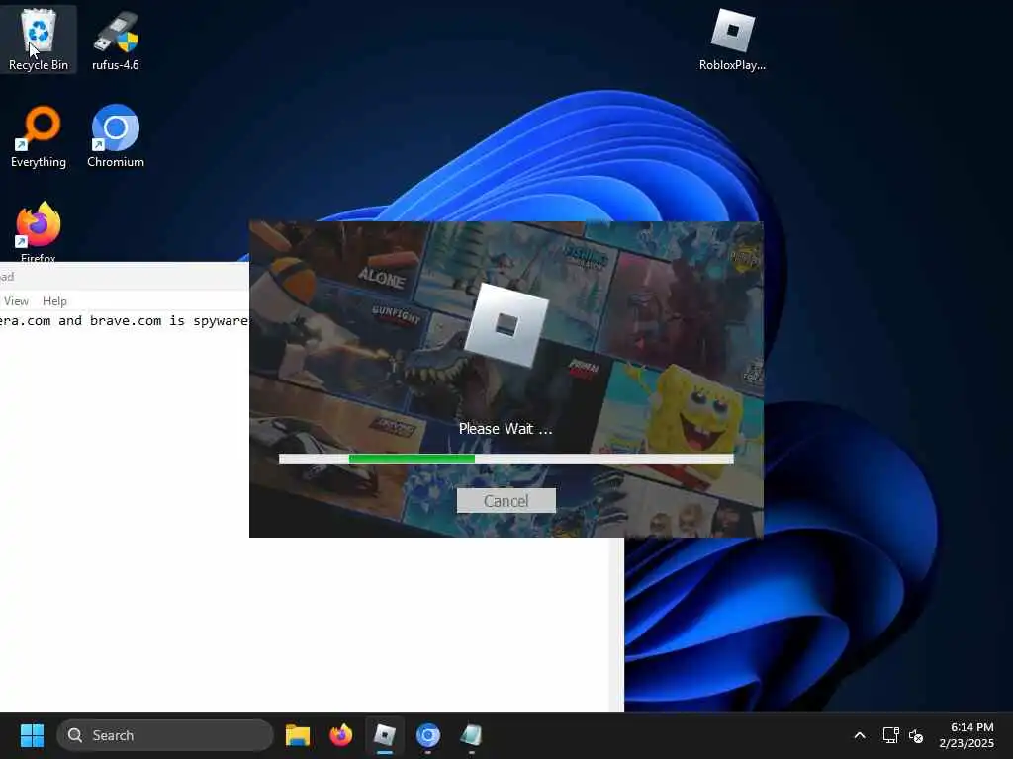Open the RobloxPlayer installer desktop icon
The width and height of the screenshot is (1013, 759).
(x=732, y=39)
